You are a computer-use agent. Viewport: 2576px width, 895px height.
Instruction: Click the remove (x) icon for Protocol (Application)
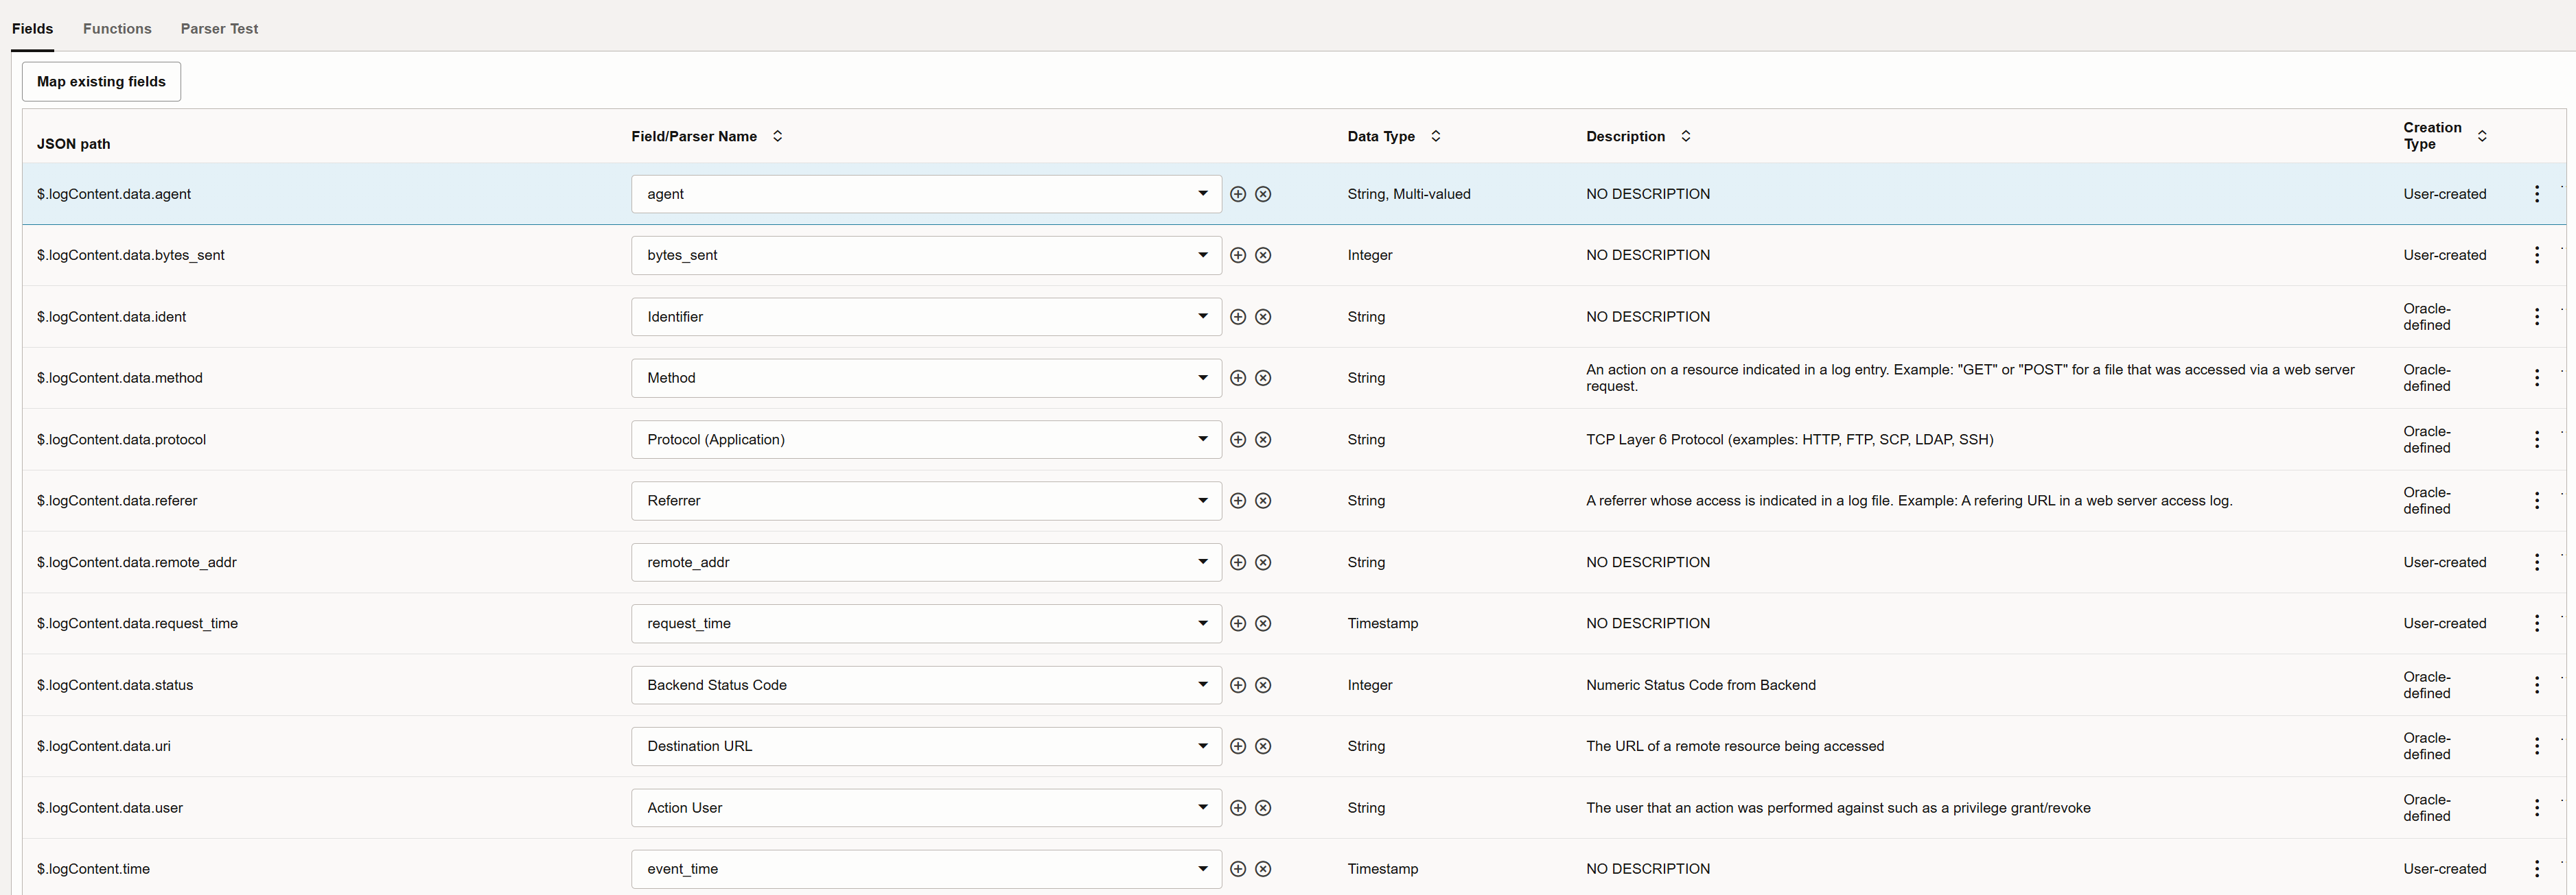coord(1263,440)
